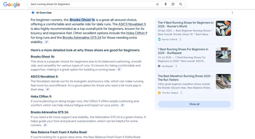Click ASICS Novablast 5 link in intro
This screenshot has width=255, height=139.
click(x=132, y=24)
